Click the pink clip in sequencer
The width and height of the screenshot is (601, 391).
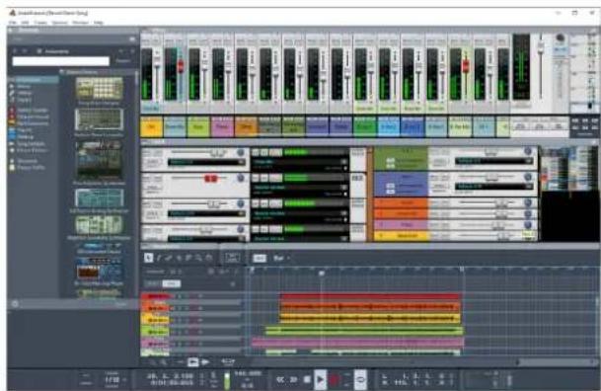pyautogui.click(x=357, y=341)
